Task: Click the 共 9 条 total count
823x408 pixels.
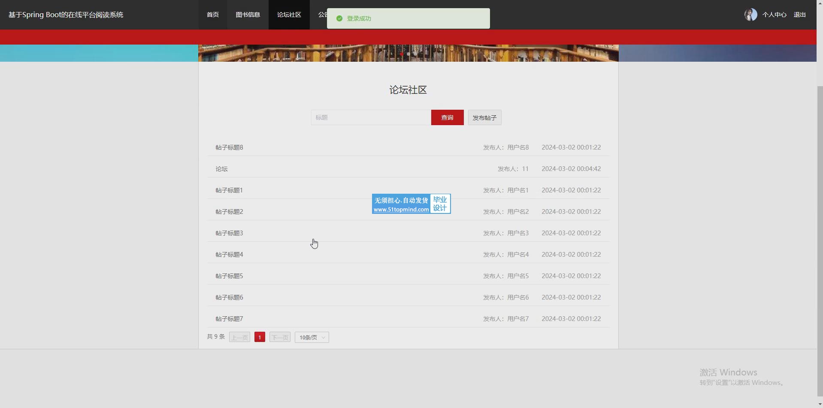Action: [216, 337]
